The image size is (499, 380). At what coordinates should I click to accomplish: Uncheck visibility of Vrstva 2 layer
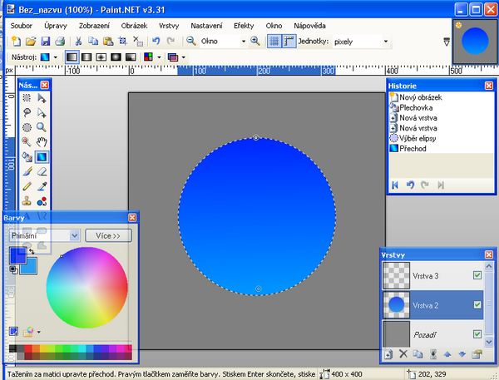[477, 305]
